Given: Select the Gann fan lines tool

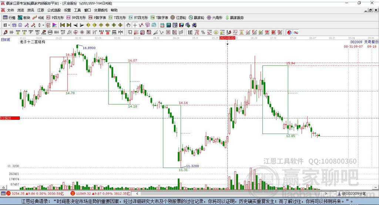Looking at the screenshot, I should click(136, 33).
